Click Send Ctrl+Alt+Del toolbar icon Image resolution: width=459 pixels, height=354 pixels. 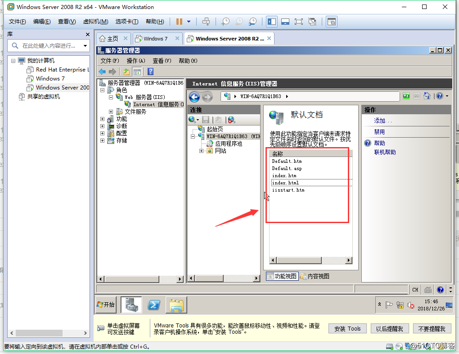pyautogui.click(x=206, y=21)
